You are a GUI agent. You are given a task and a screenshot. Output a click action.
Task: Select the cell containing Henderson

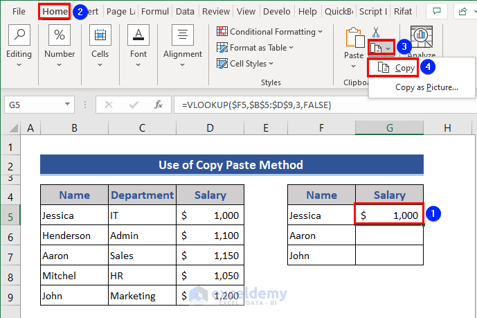pyautogui.click(x=75, y=236)
